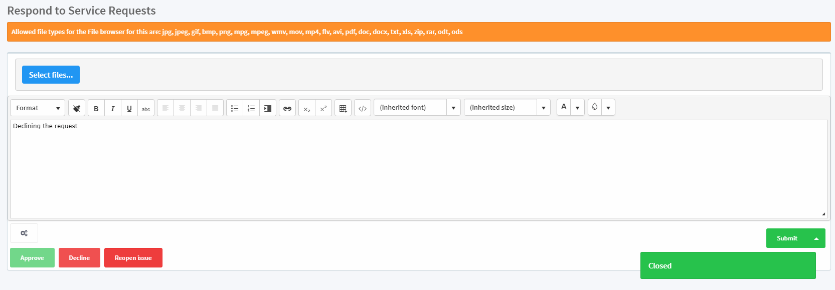The width and height of the screenshot is (835, 290).
Task: Insert an unordered bullet list
Action: point(235,108)
